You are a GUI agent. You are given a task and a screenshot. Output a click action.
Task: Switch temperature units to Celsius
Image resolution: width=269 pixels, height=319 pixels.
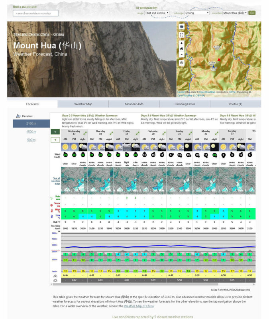pos(55,132)
